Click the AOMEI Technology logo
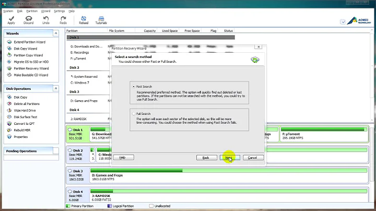This screenshot has width=376, height=211. point(359,20)
